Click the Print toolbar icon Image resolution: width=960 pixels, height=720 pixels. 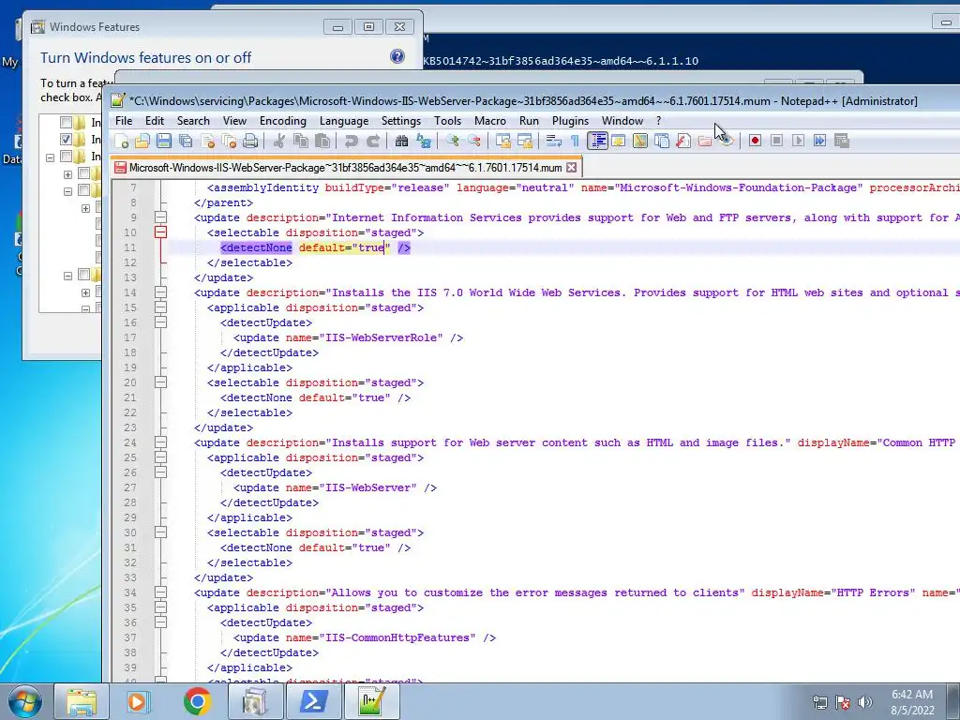coord(250,142)
